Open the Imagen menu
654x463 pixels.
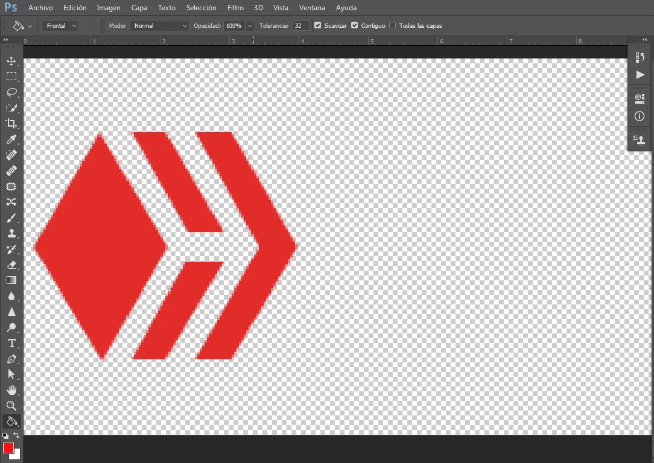pos(109,7)
